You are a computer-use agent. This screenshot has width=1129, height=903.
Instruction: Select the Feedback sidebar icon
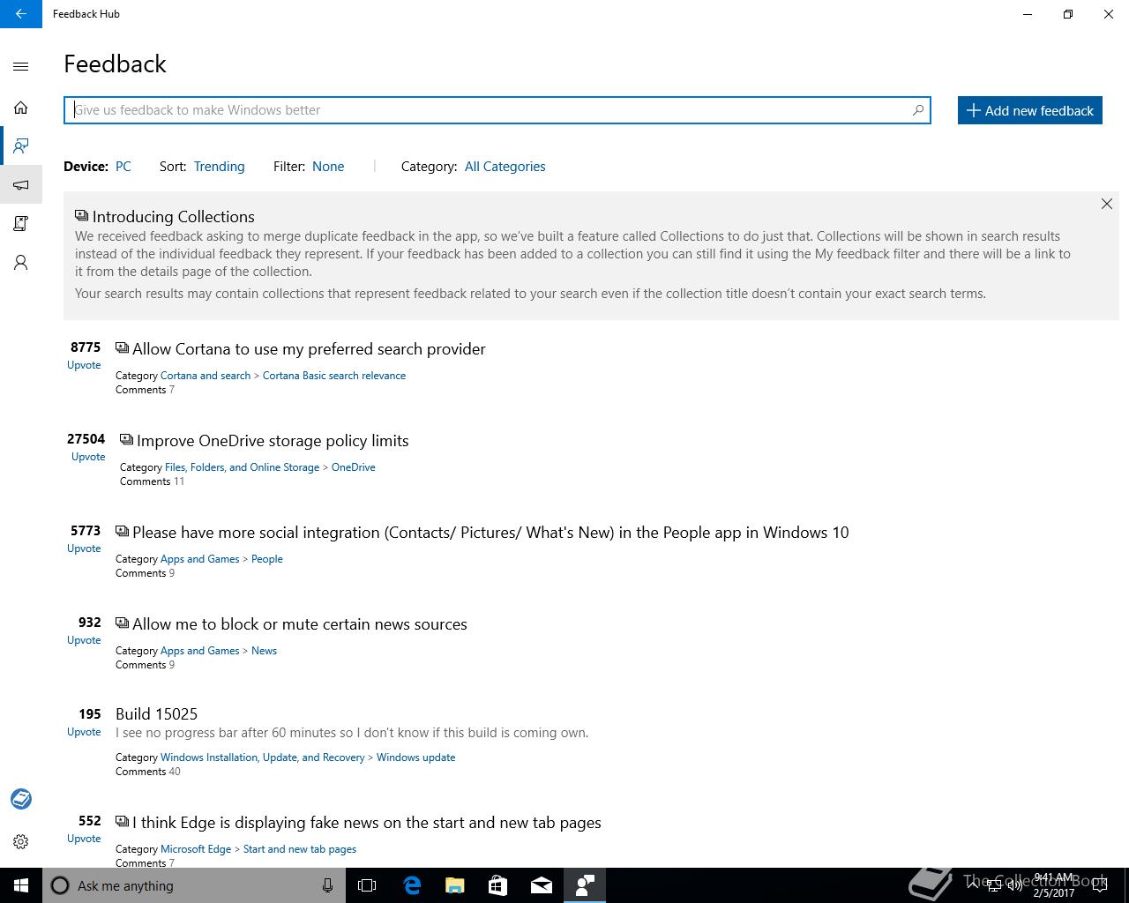[x=21, y=146]
